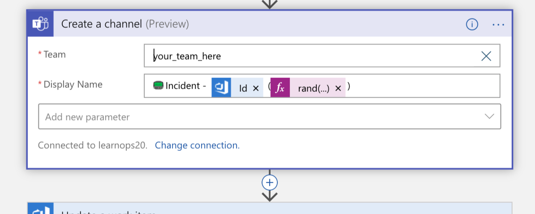
Task: Click the fx expression icon
Action: point(280,87)
